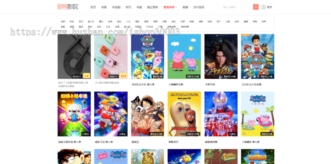Select the 热血 category filter
331x164 pixels.
72,22
